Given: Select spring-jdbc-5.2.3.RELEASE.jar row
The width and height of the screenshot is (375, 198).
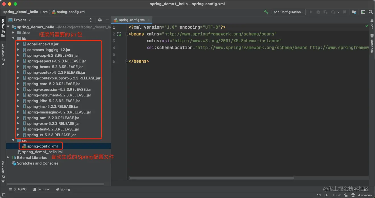Looking at the screenshot, I should 58,101.
